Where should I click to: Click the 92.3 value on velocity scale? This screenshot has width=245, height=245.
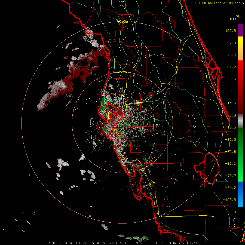[232, 43]
